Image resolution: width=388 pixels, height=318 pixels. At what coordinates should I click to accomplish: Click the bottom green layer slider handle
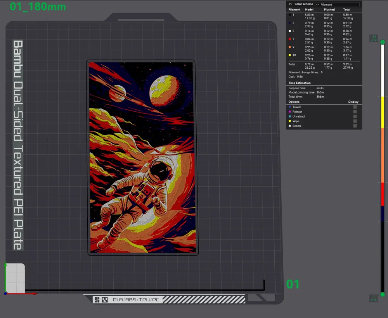coord(383,294)
